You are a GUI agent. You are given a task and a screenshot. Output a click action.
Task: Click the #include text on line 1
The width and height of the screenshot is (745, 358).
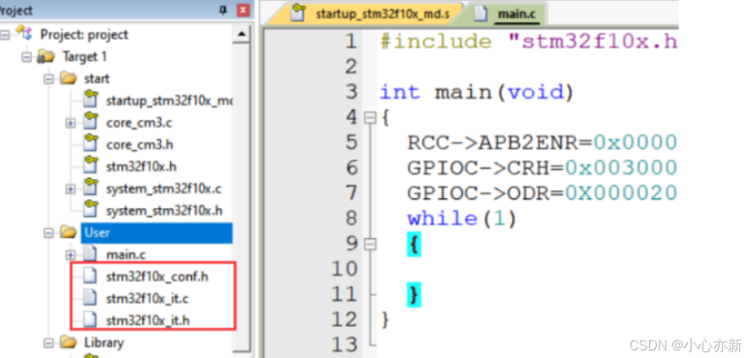point(435,42)
